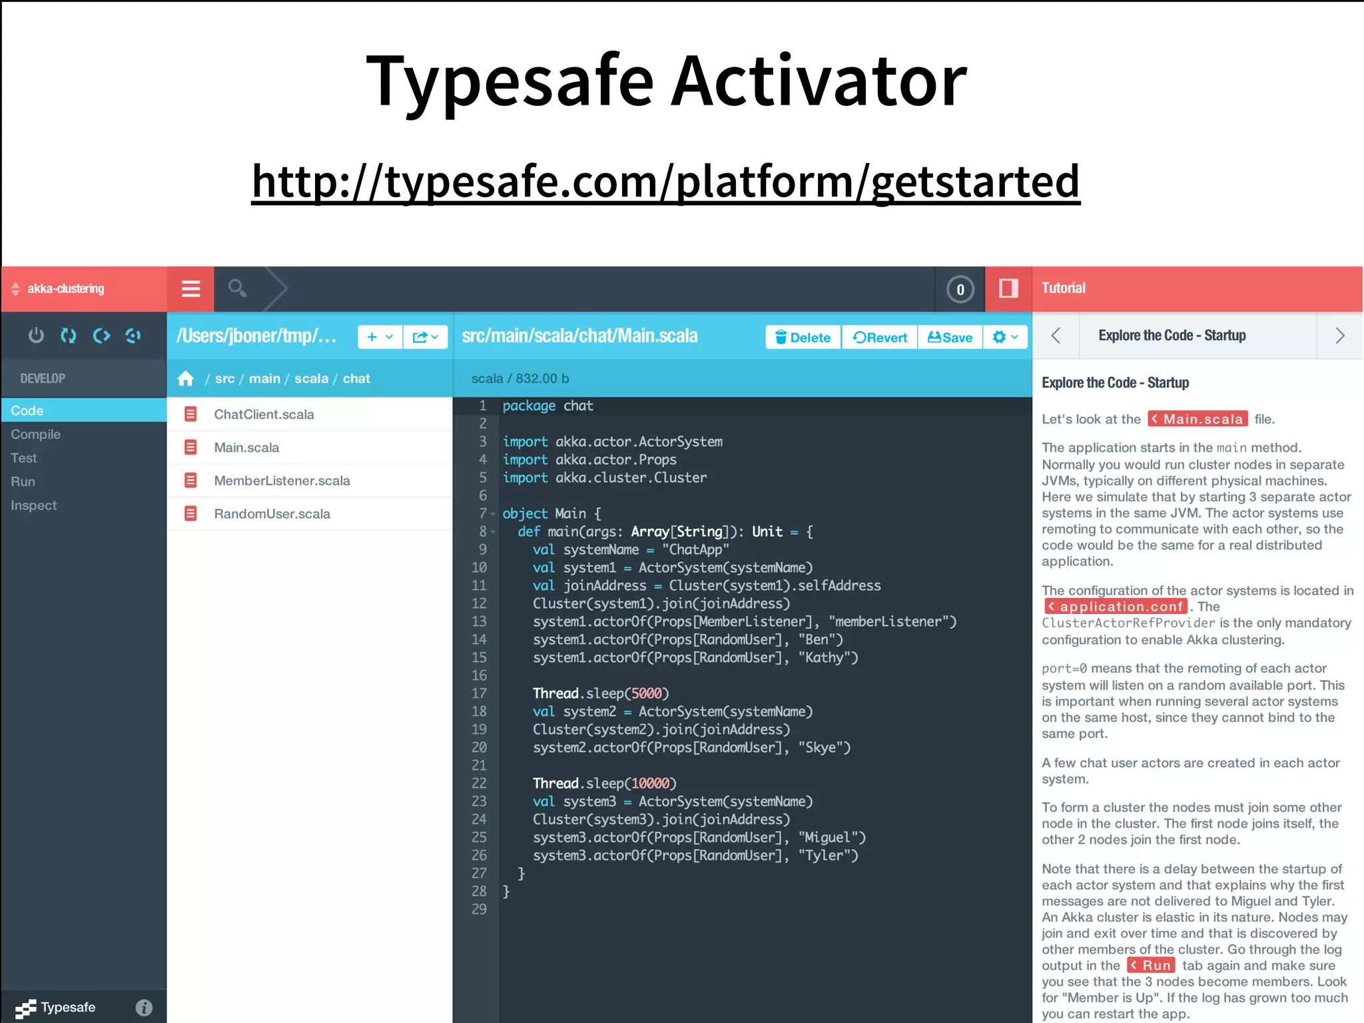
Task: Open the share/open-in dropdown
Action: (425, 337)
